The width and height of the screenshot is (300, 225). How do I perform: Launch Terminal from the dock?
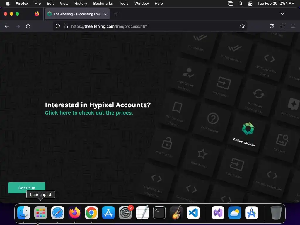click(x=159, y=213)
